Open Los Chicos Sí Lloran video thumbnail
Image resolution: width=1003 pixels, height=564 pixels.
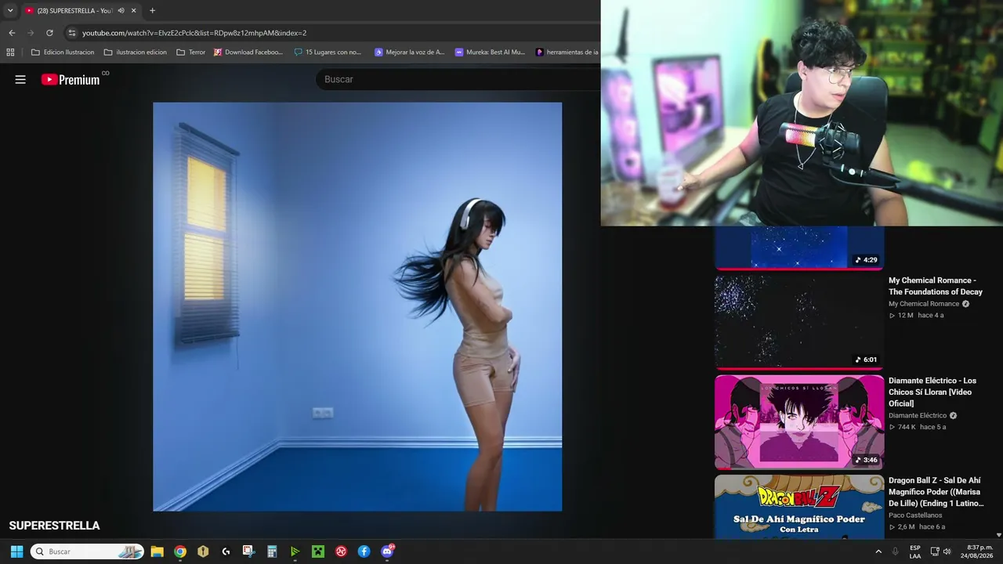799,422
